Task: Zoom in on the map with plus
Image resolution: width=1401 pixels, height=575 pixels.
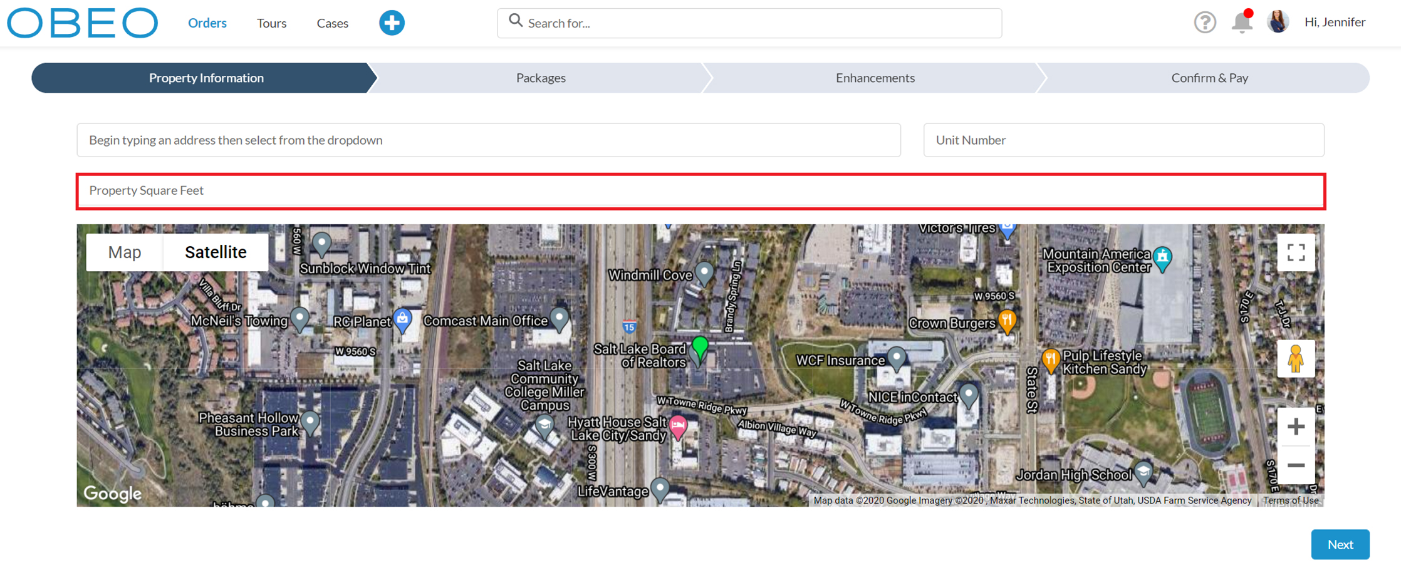Action: click(1296, 427)
